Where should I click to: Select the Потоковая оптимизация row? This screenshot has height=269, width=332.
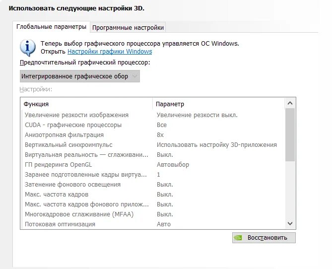click(x=153, y=224)
